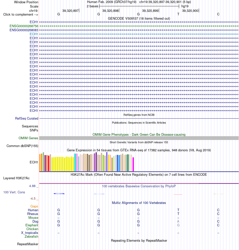Open 'Short Genetic Variants from dbSNP release 155' title
Screen dimensions: 239x250
point(139,142)
